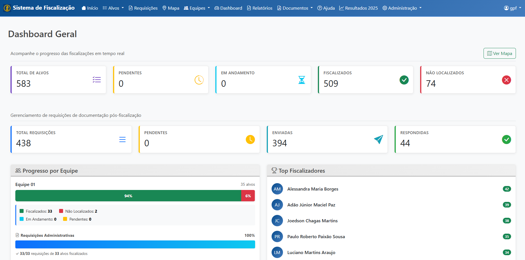Click the hourglass icon in Em Andamento card
The height and width of the screenshot is (260, 525).
pos(301,80)
